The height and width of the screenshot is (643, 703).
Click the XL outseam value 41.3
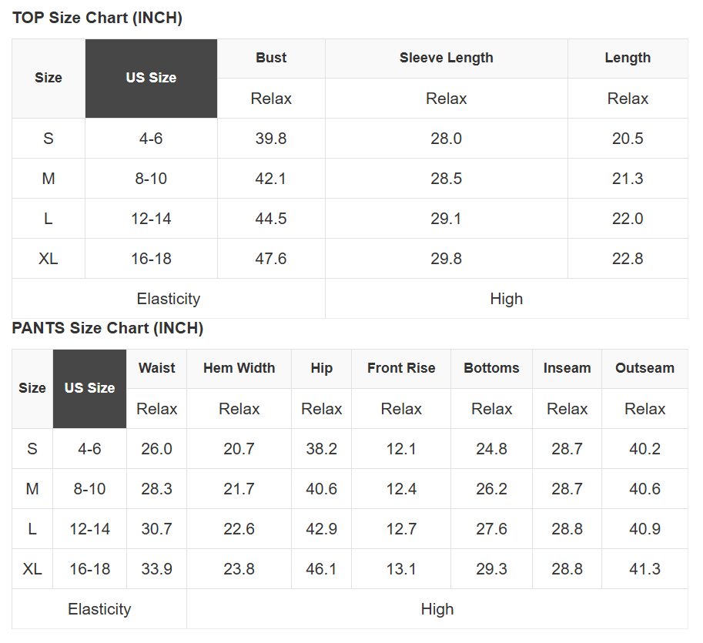(x=644, y=569)
